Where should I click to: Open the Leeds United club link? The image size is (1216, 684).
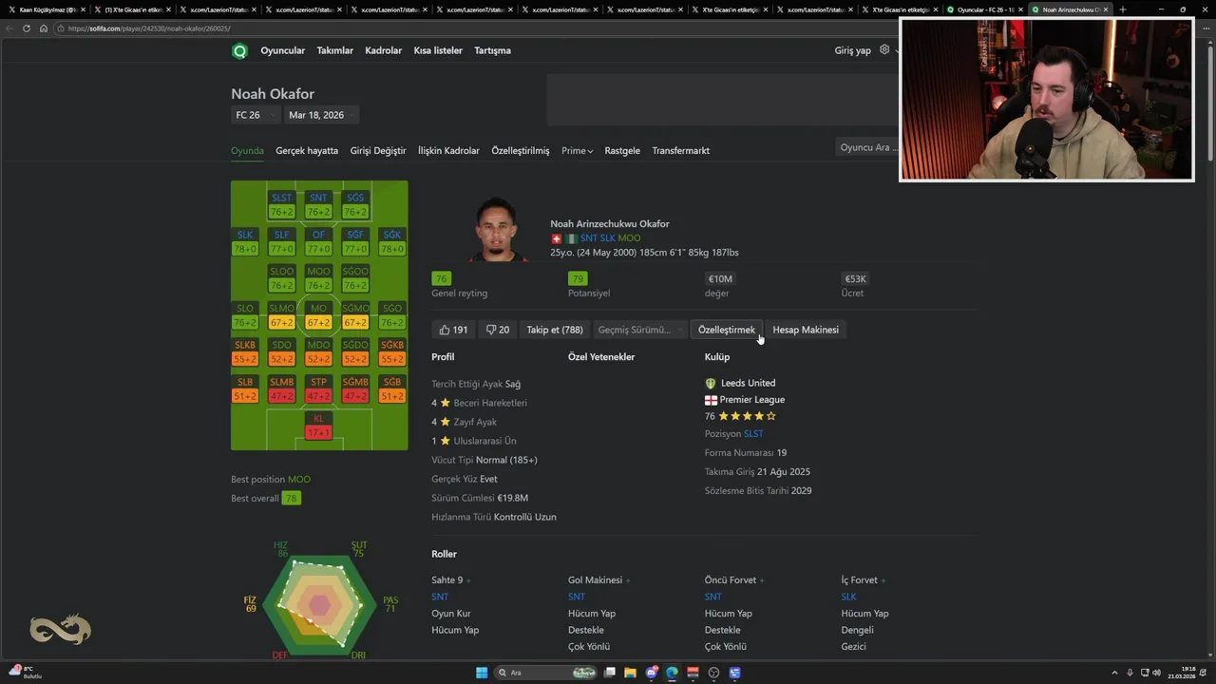748,383
